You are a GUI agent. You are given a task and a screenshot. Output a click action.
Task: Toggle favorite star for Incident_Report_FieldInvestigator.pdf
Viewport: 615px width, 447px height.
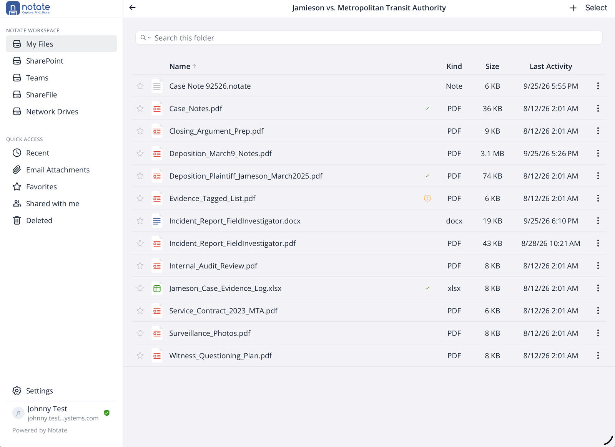[x=140, y=243]
